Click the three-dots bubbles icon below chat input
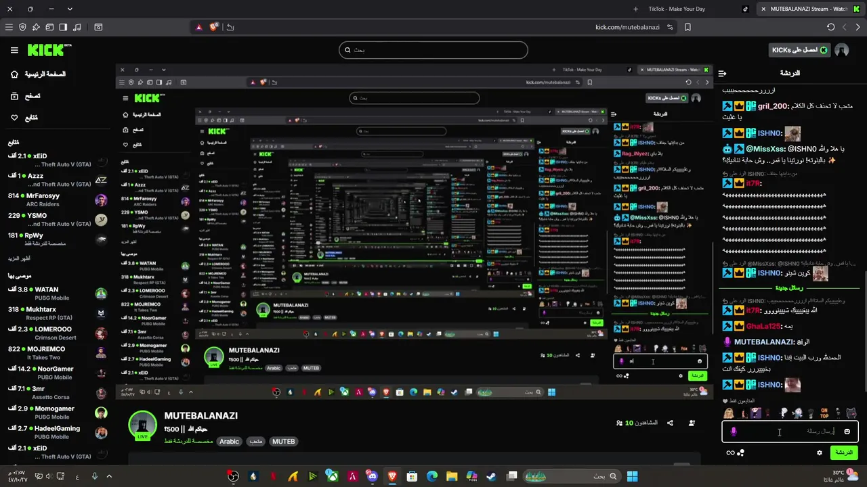 741,453
